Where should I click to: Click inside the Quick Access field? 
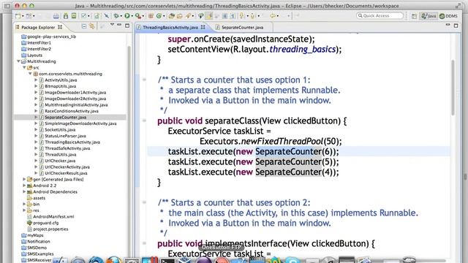(x=380, y=16)
